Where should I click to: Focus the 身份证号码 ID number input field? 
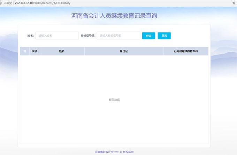(x=118, y=36)
